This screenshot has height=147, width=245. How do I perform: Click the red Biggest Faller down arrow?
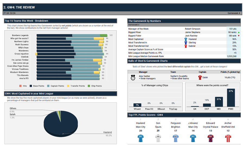(238, 36)
